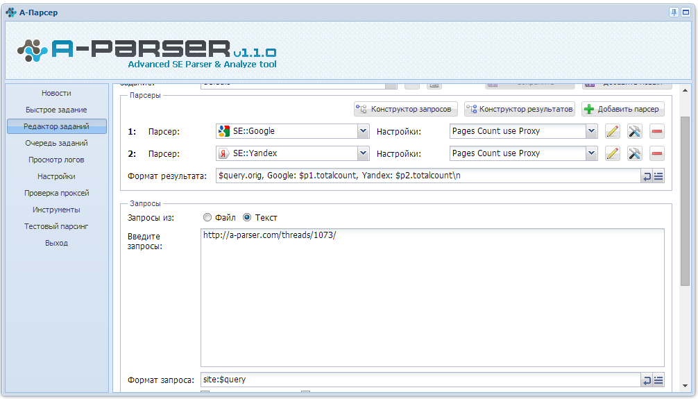
Task: Click inside the Введите запросы text area
Action: pos(432,298)
